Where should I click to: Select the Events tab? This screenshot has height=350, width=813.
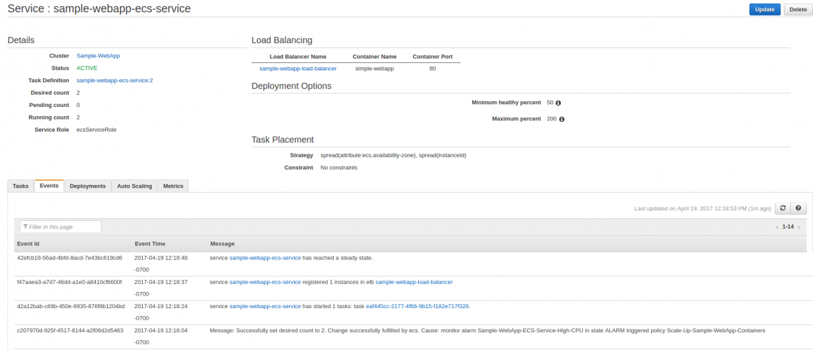click(49, 186)
